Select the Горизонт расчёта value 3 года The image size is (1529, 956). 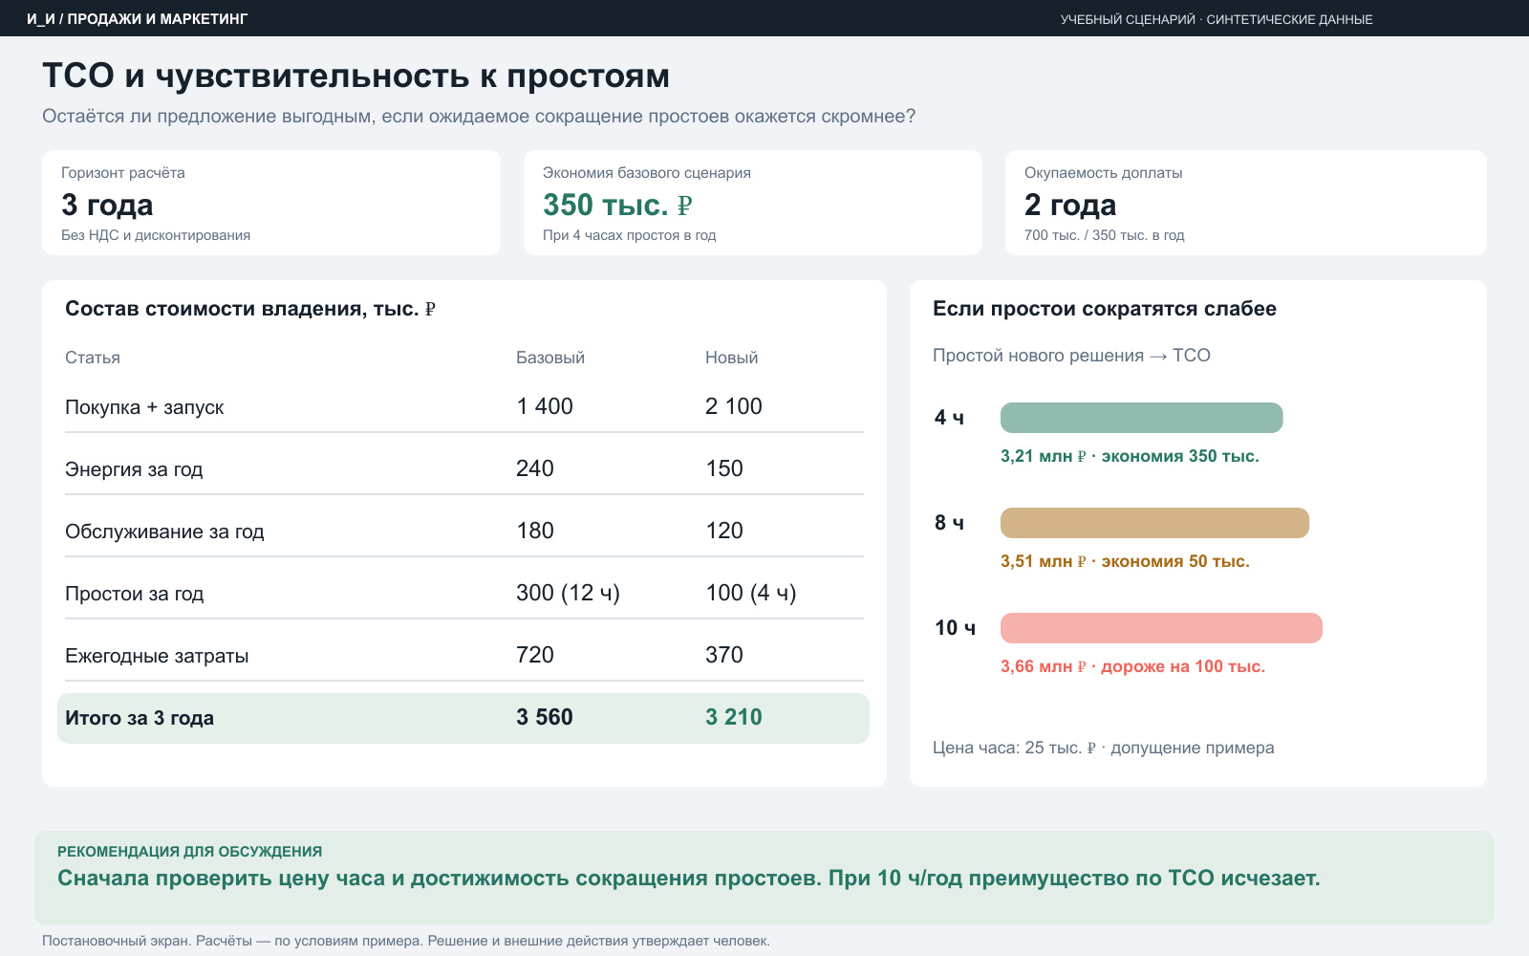click(107, 205)
